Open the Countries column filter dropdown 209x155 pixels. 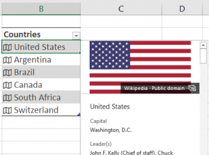coord(76,36)
